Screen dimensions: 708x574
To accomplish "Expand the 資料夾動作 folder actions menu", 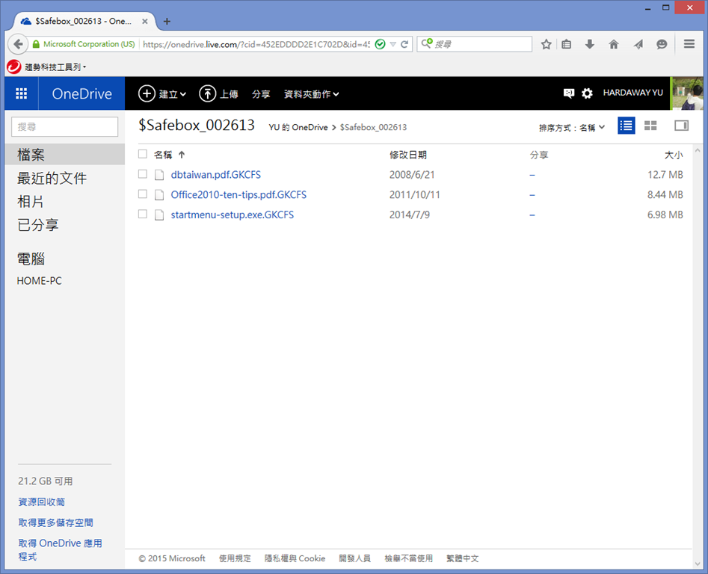I will 311,94.
